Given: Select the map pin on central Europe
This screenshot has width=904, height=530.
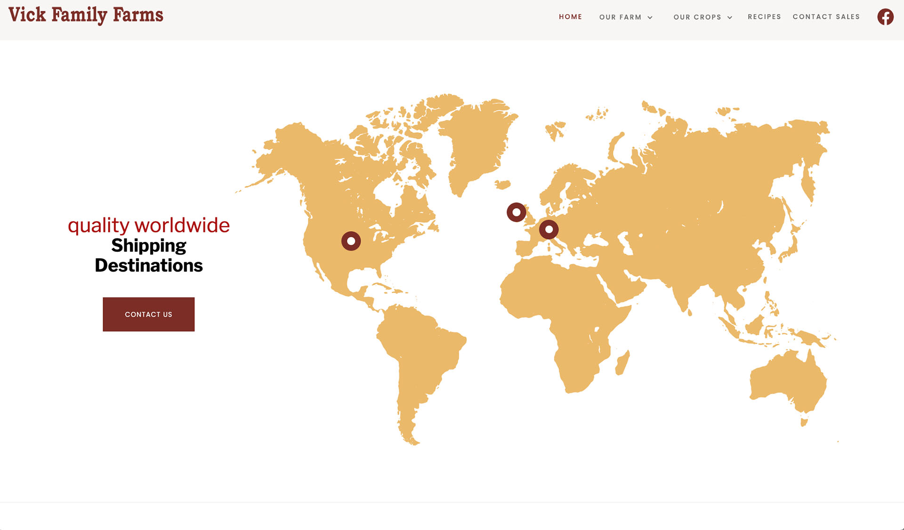Looking at the screenshot, I should click(549, 230).
